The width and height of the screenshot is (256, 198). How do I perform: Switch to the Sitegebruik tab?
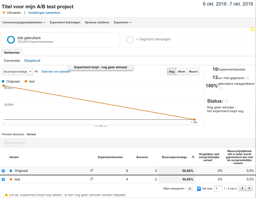[32, 60]
